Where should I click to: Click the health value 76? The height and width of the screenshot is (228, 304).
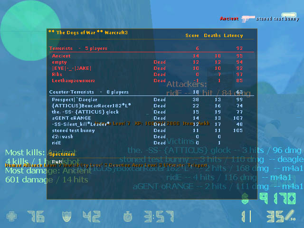(x=36, y=217)
